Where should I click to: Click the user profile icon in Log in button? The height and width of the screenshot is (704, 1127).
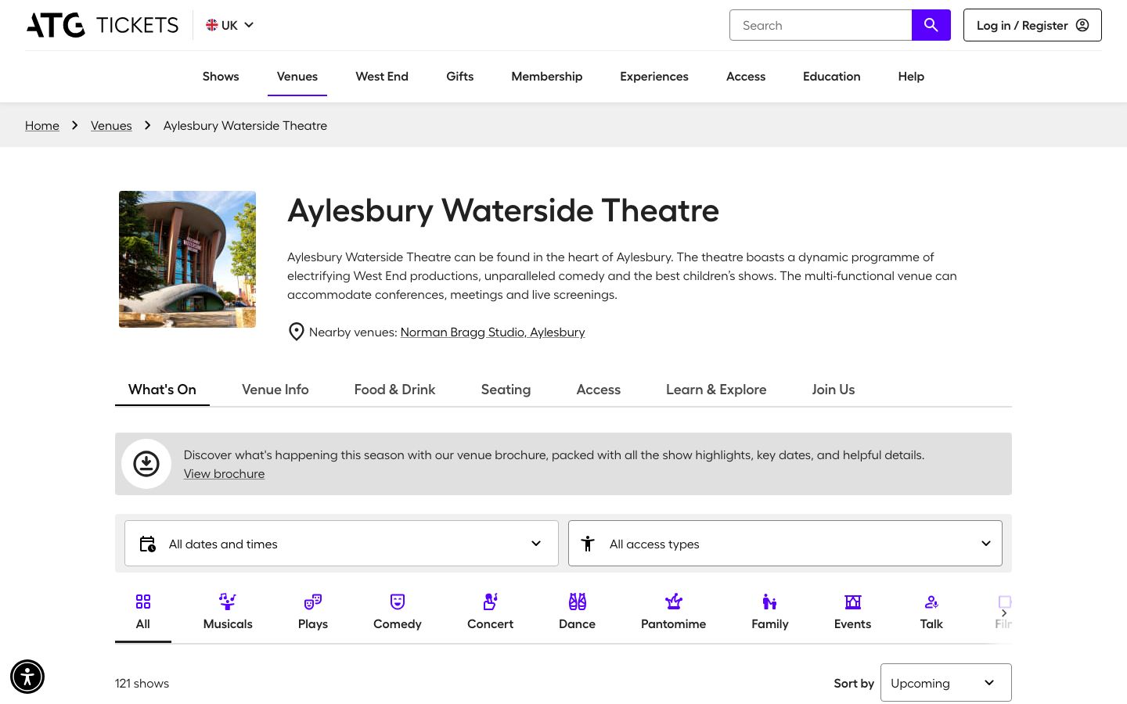(1082, 25)
